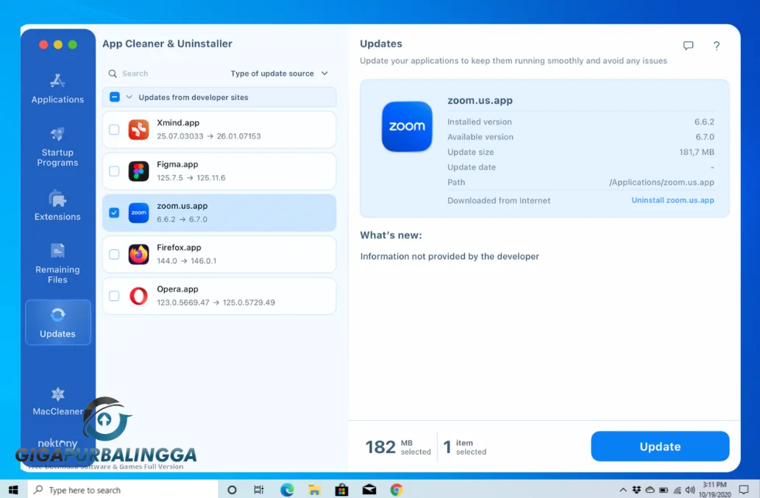
Task: Toggle the Figma.app checkbox
Action: pos(114,171)
